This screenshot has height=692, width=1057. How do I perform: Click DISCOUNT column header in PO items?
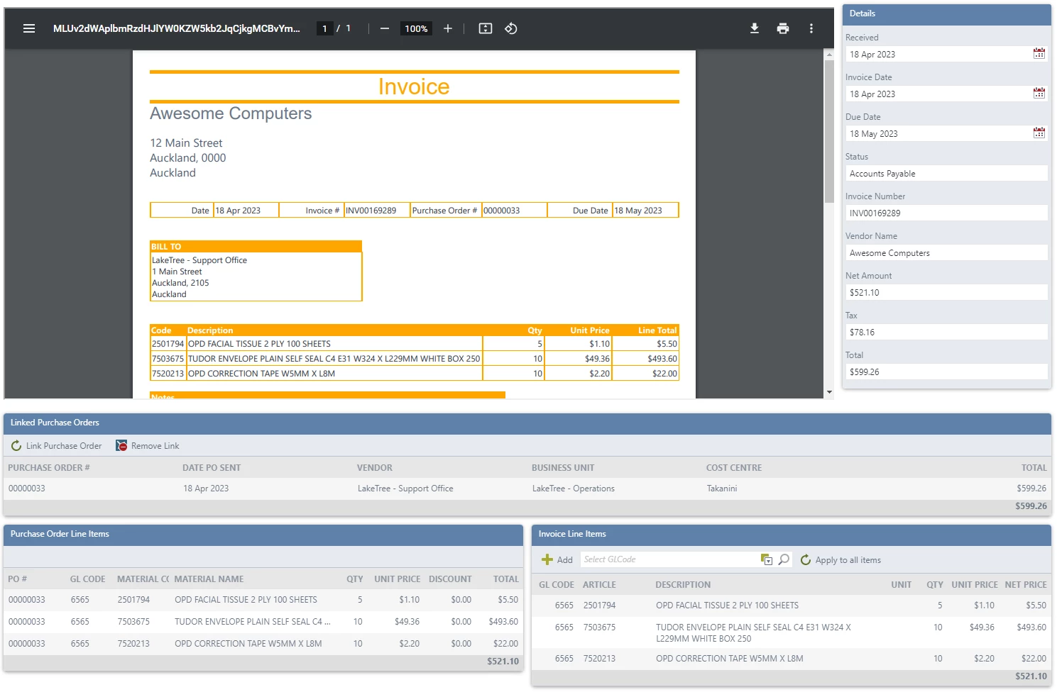coord(450,579)
